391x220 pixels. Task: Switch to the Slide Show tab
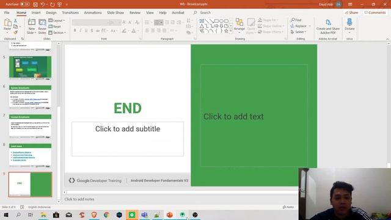point(115,12)
